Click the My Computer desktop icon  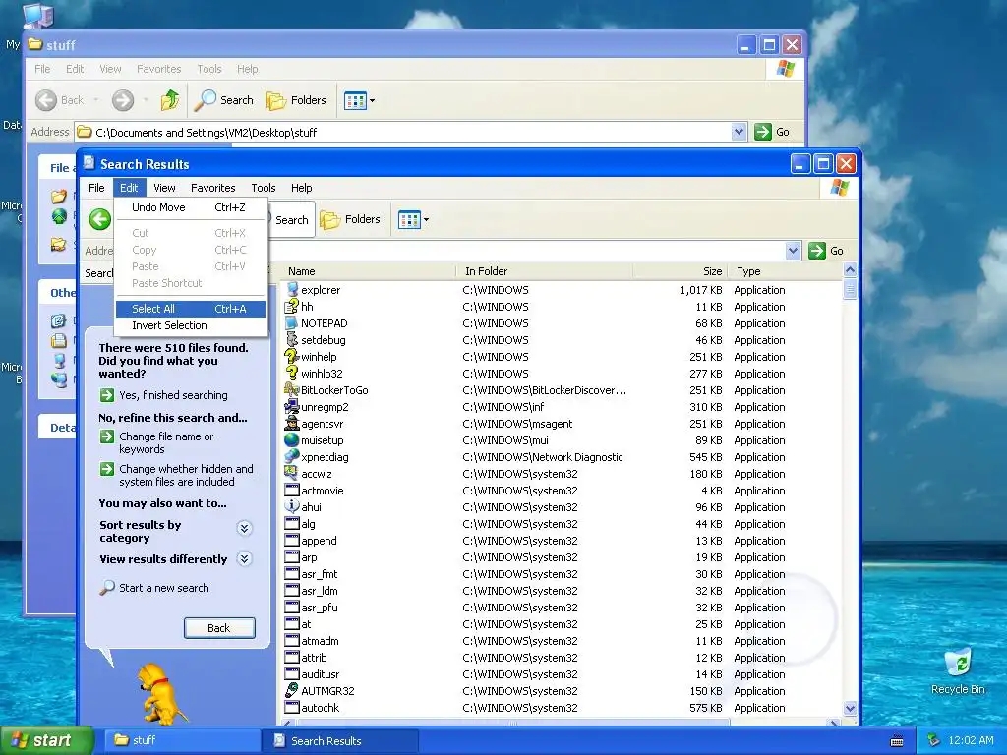click(38, 16)
